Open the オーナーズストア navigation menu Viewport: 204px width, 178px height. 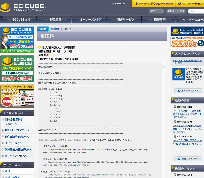tap(89, 20)
